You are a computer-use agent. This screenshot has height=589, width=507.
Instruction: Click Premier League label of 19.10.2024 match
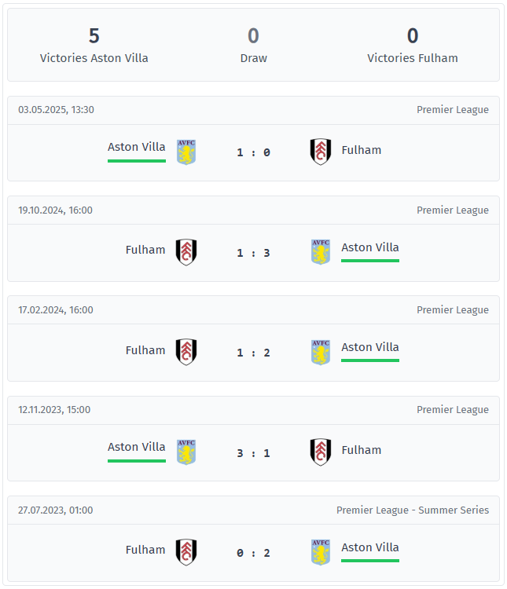click(x=452, y=210)
